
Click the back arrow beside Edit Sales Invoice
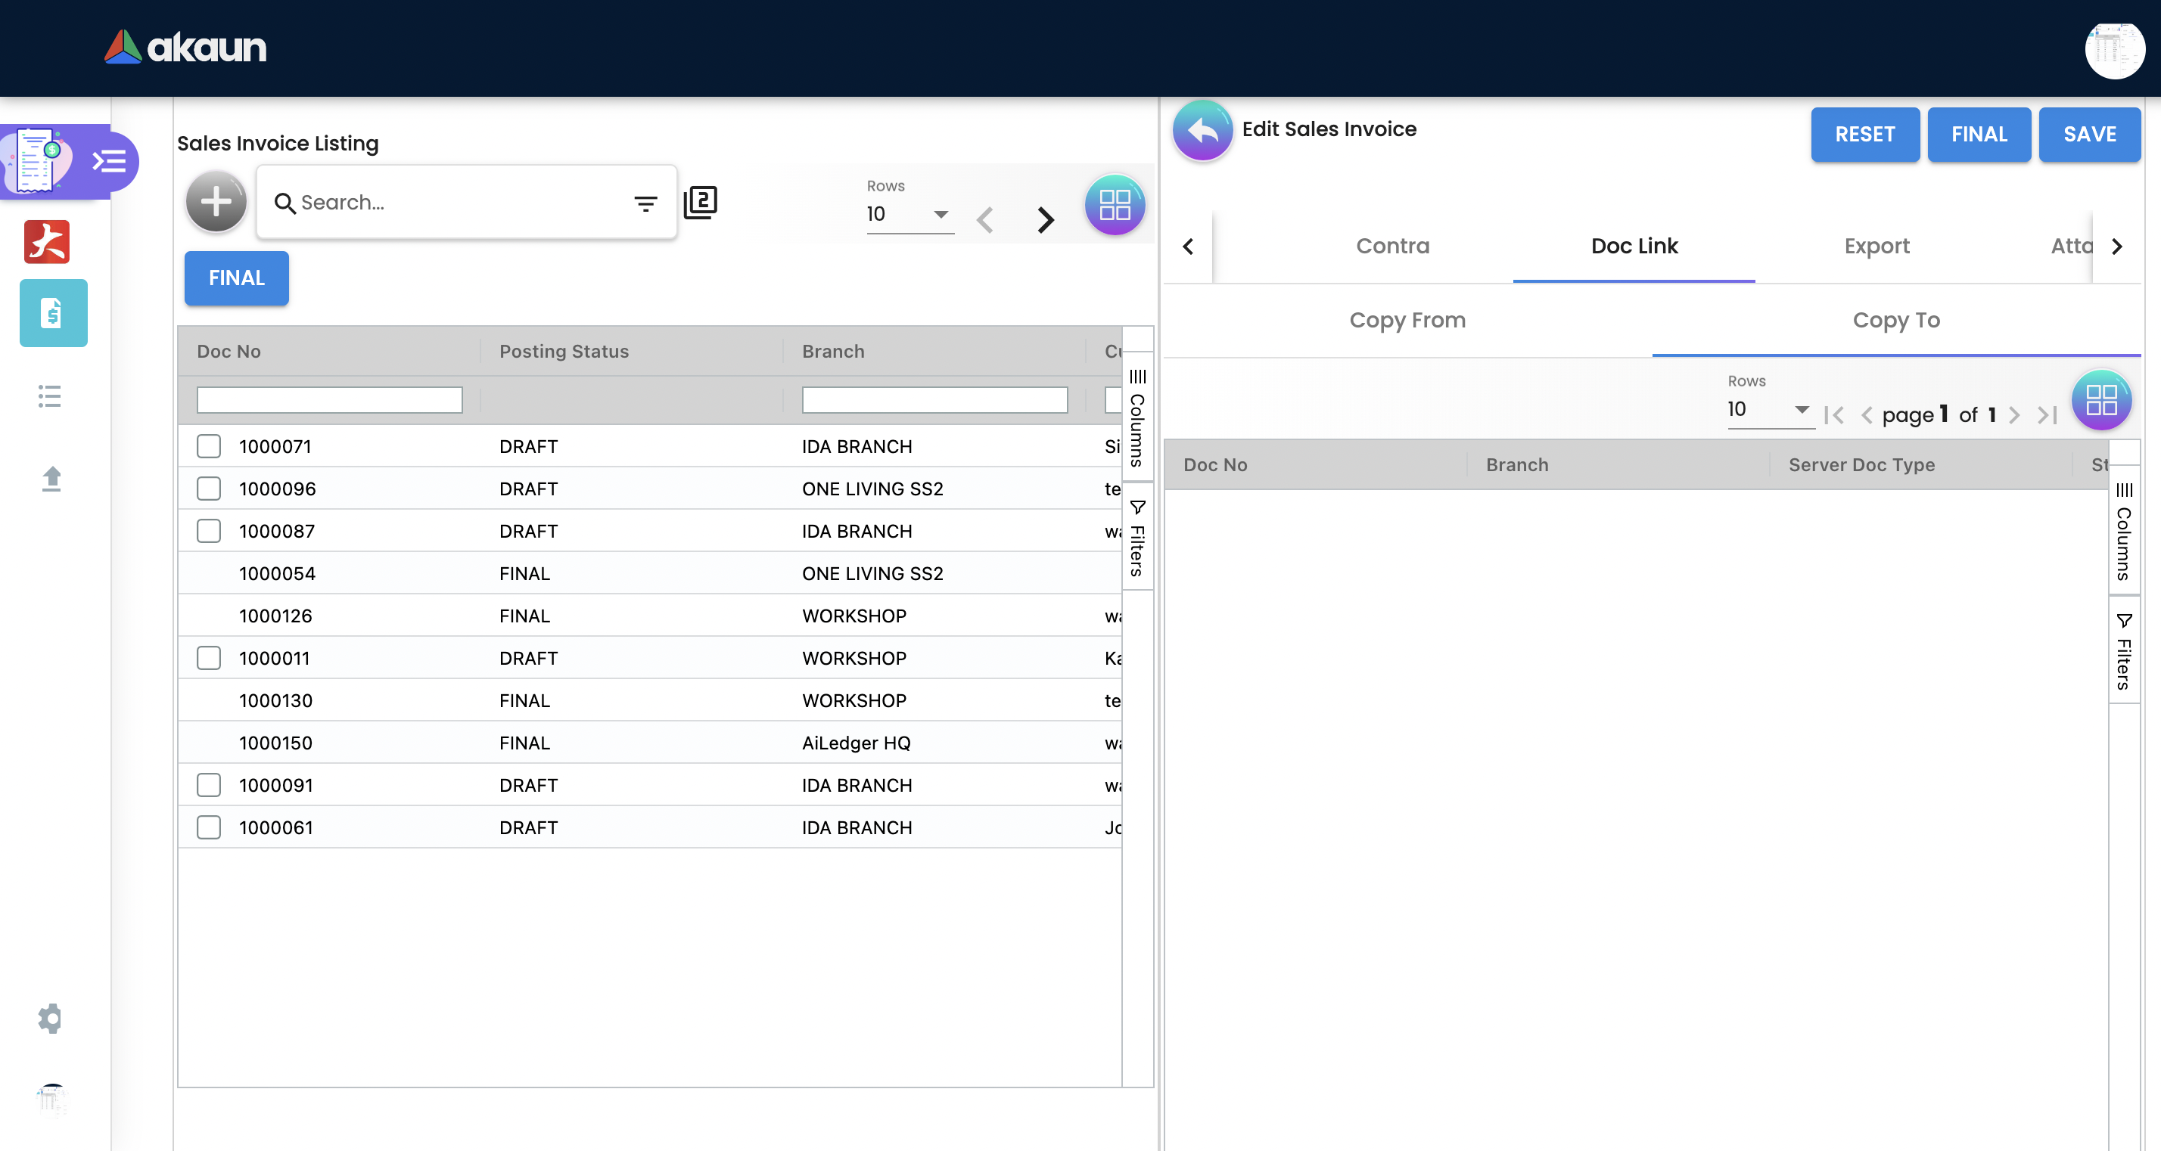click(1202, 131)
